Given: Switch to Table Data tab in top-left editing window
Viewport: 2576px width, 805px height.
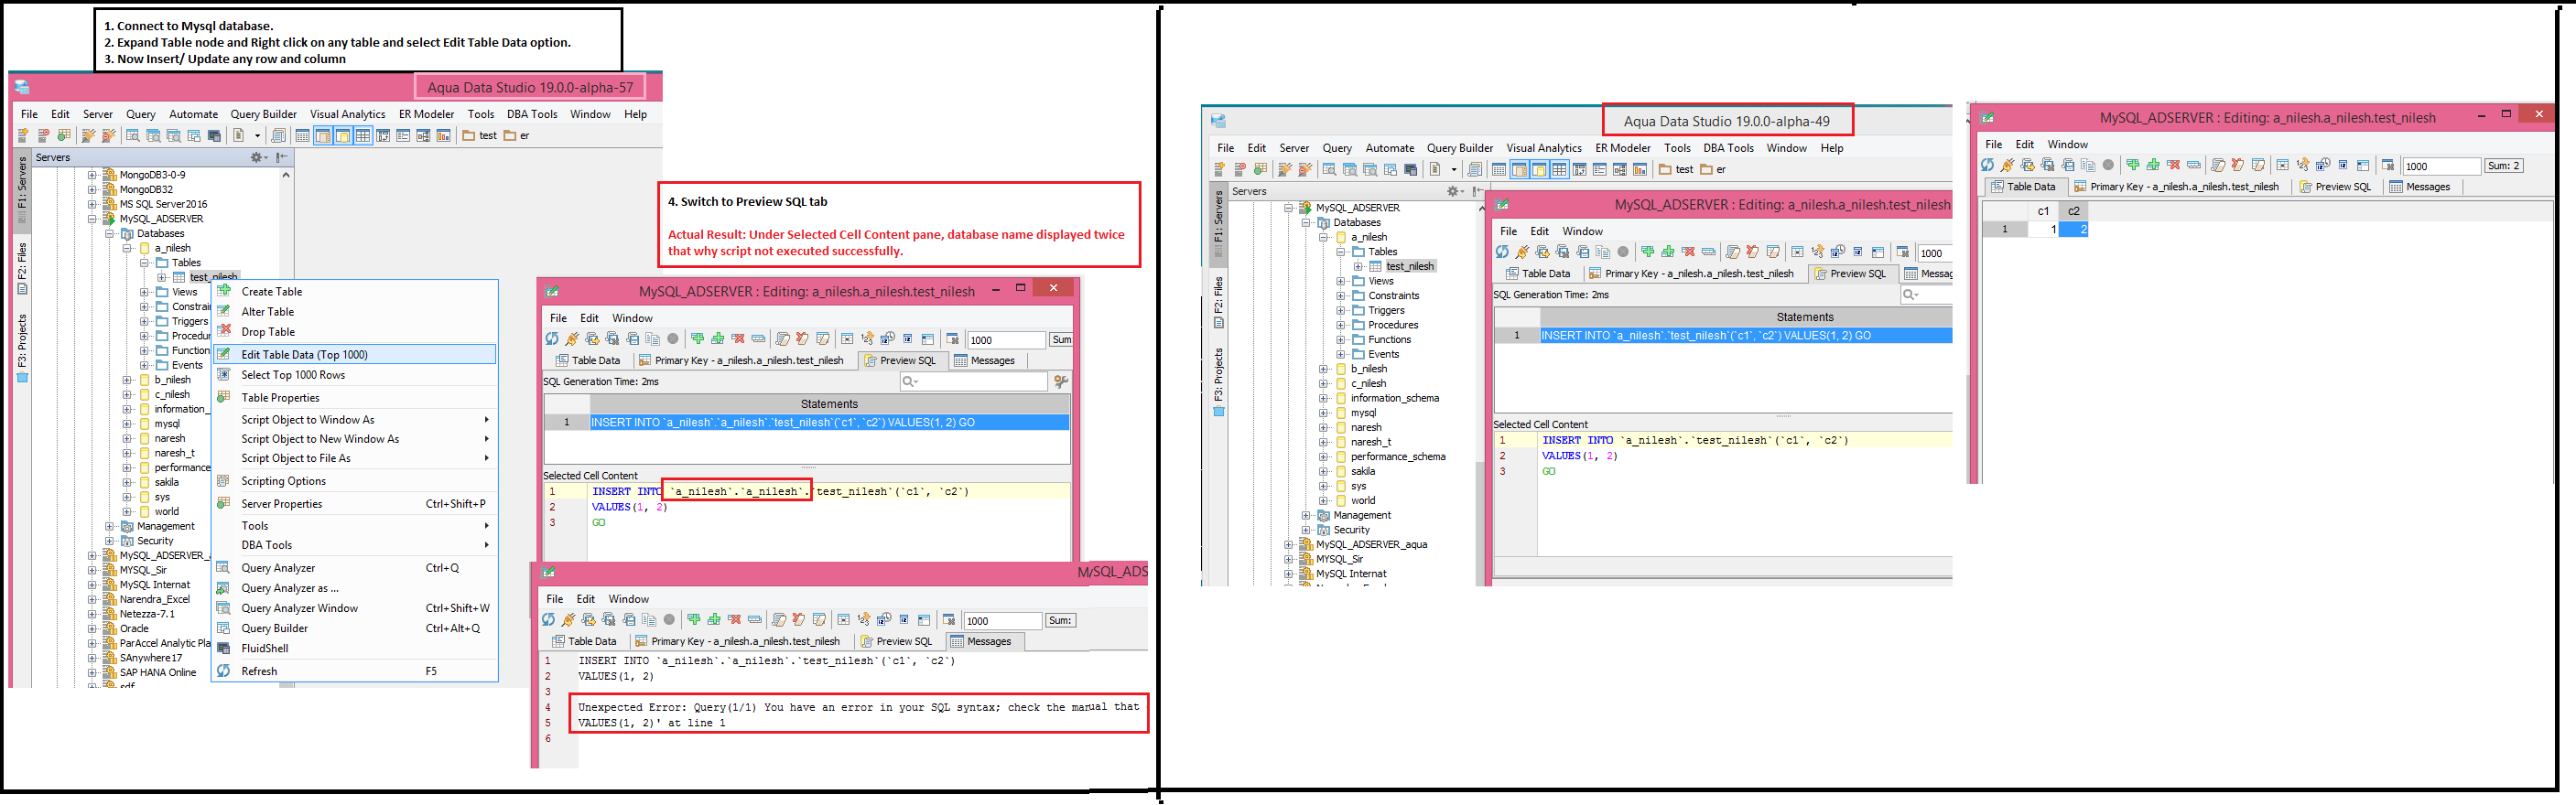Looking at the screenshot, I should 588,361.
